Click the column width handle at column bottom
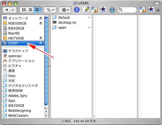The image size is (162, 125). (x=94, y=116)
